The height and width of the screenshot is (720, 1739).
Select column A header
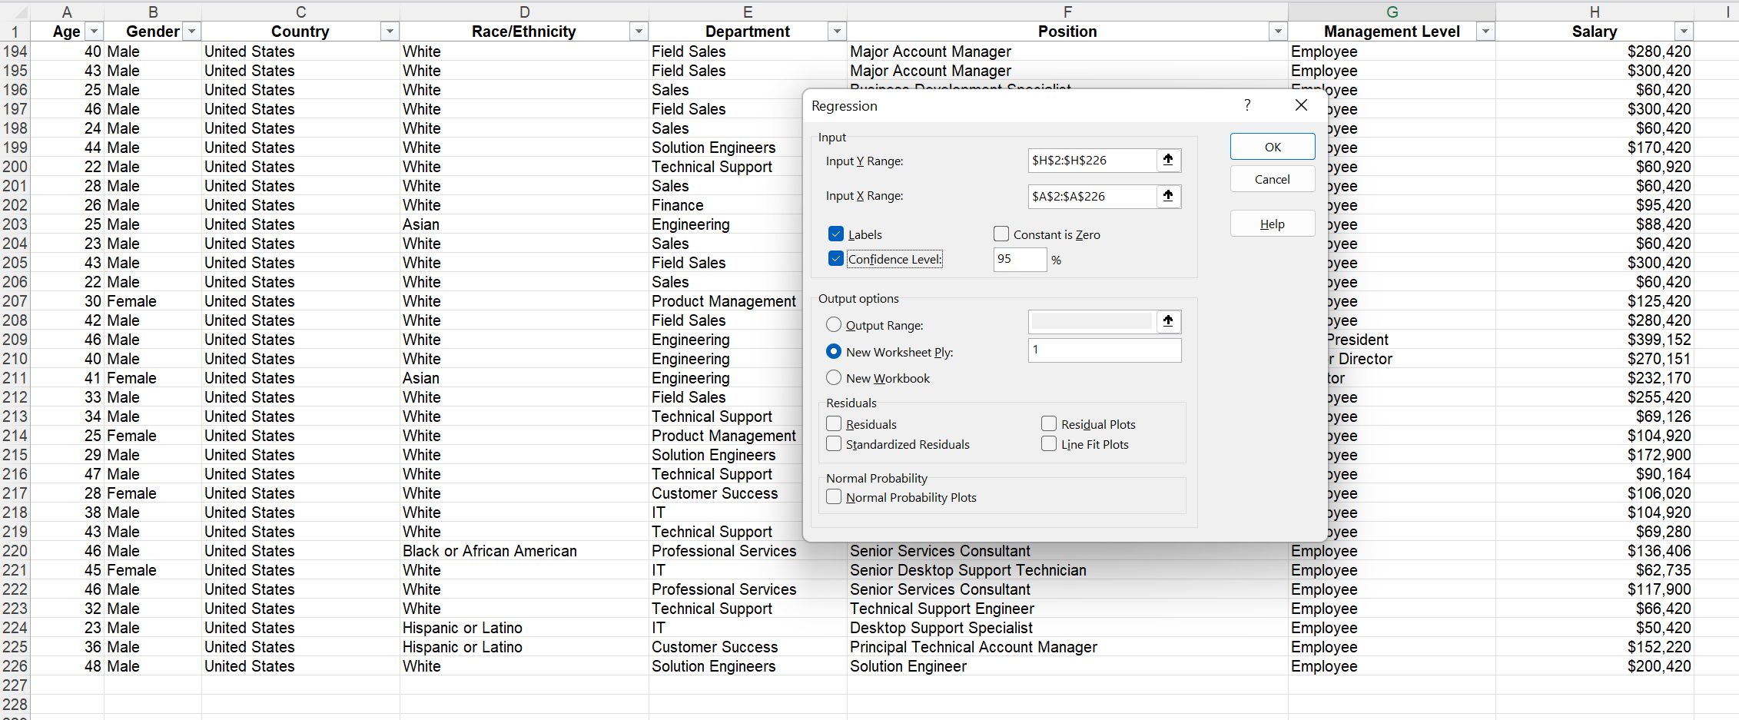67,12
